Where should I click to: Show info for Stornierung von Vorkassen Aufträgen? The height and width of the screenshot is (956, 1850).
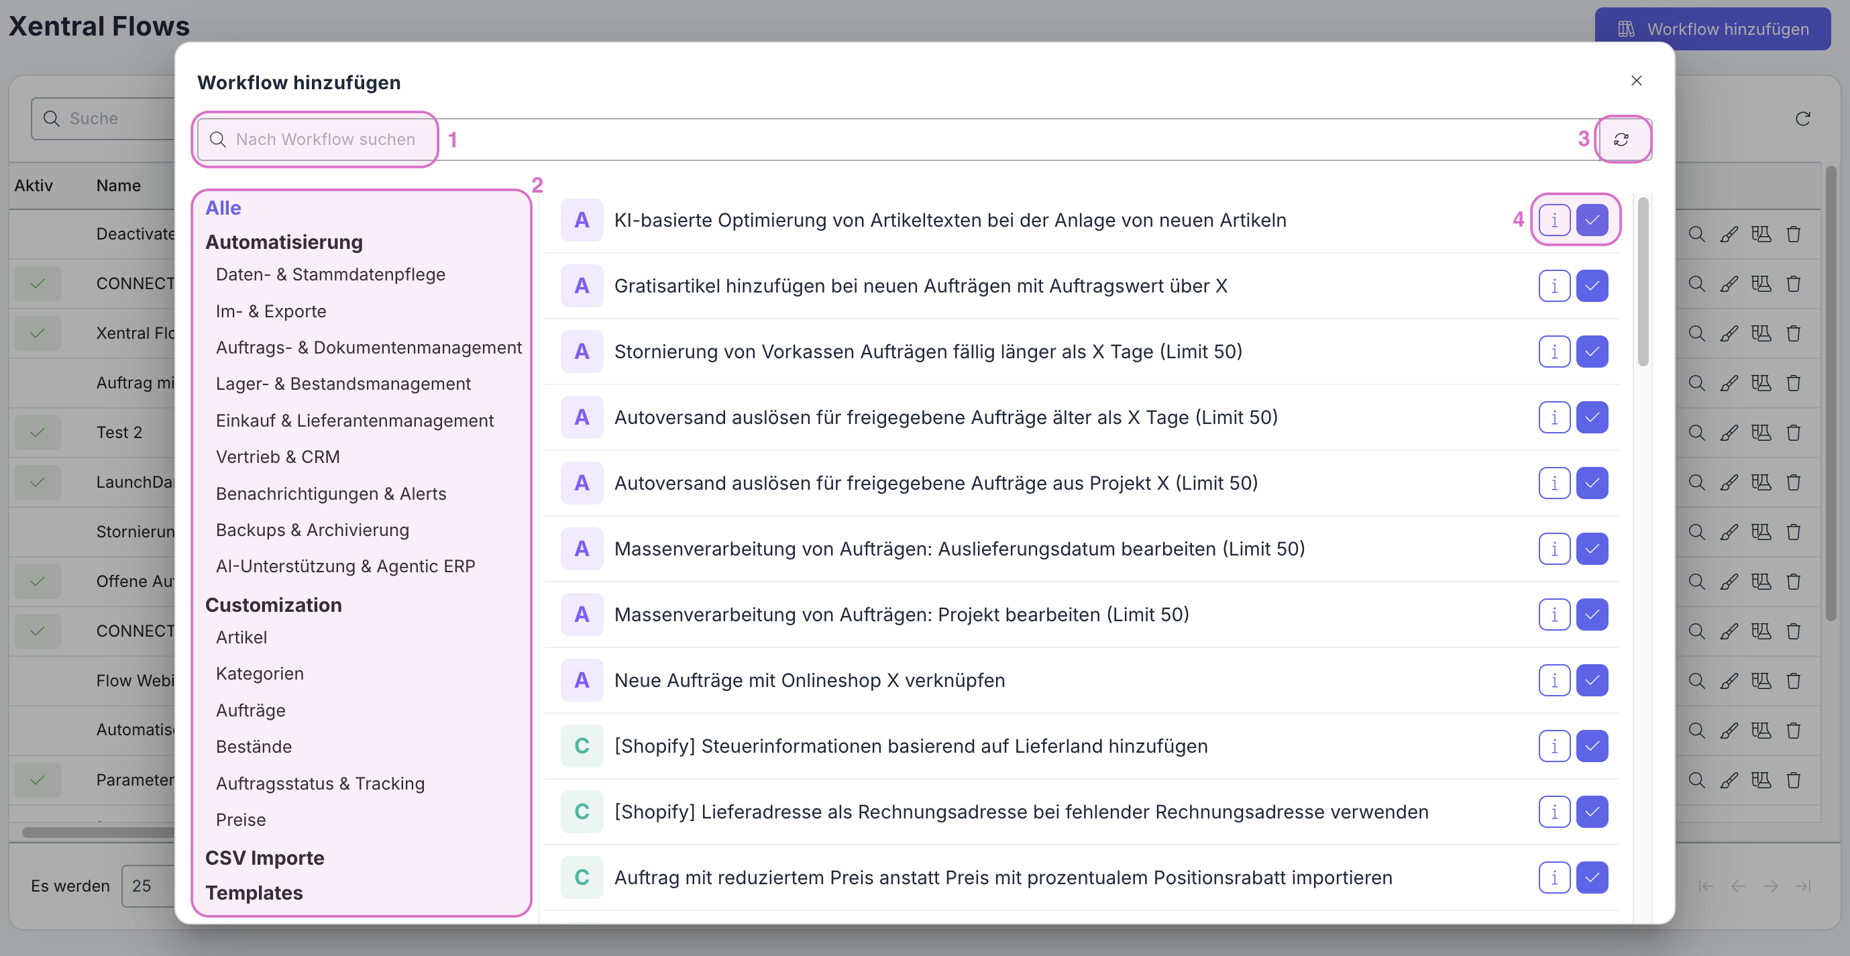(x=1554, y=352)
